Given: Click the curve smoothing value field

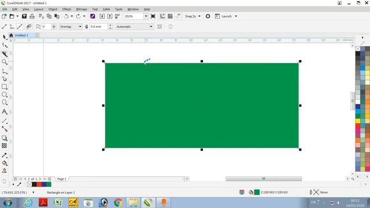Looking at the screenshot, I should tap(46, 27).
